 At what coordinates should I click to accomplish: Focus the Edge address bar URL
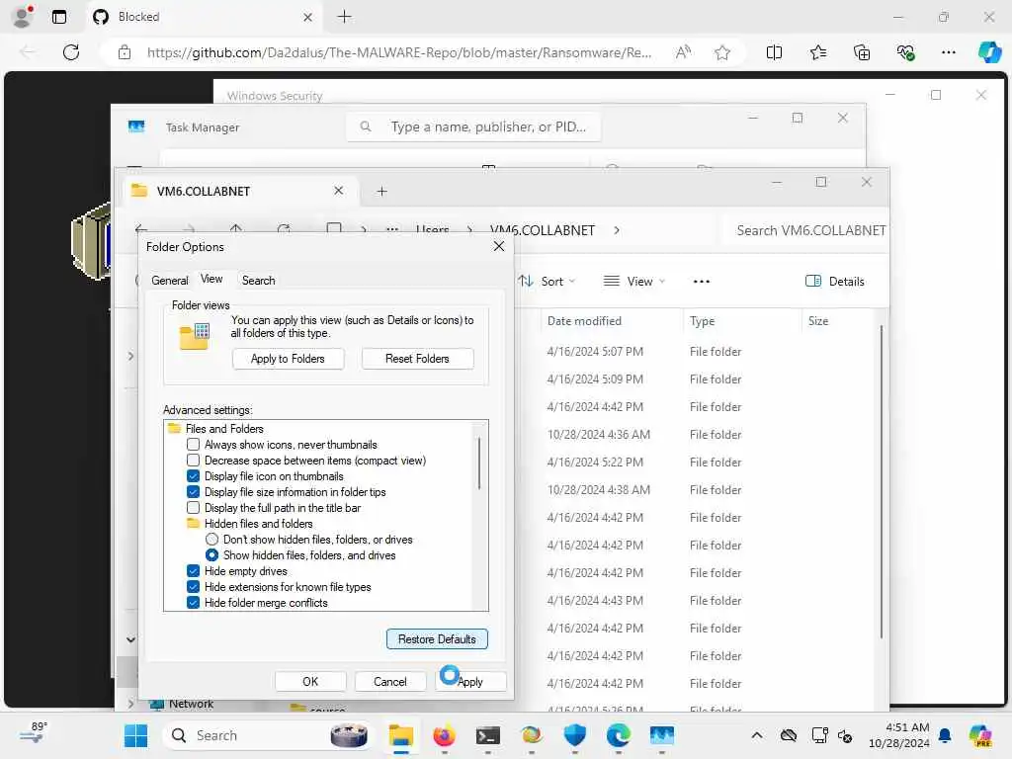399,52
